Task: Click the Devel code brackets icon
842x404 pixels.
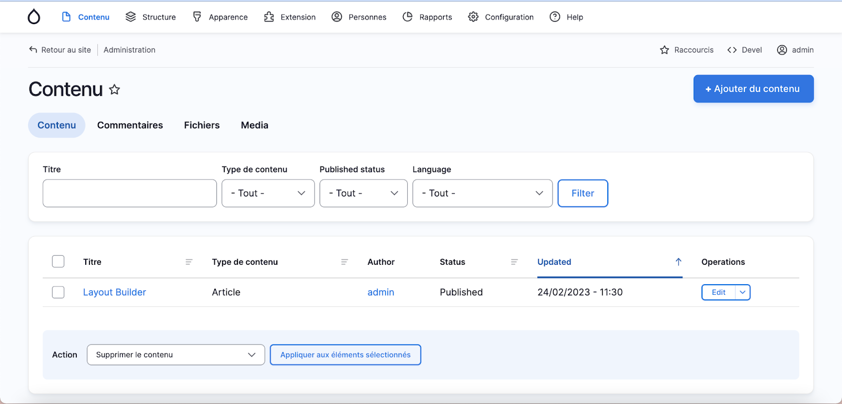Action: [731, 50]
